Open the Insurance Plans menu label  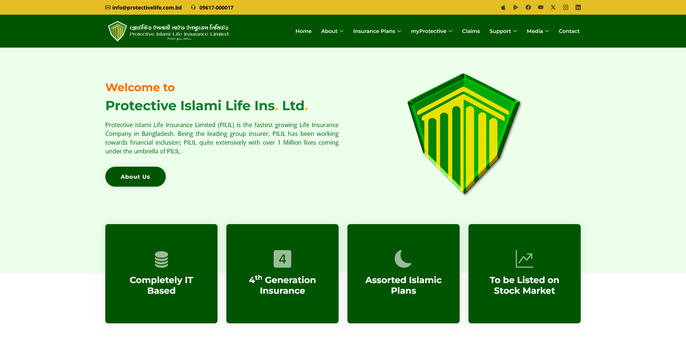tap(374, 31)
